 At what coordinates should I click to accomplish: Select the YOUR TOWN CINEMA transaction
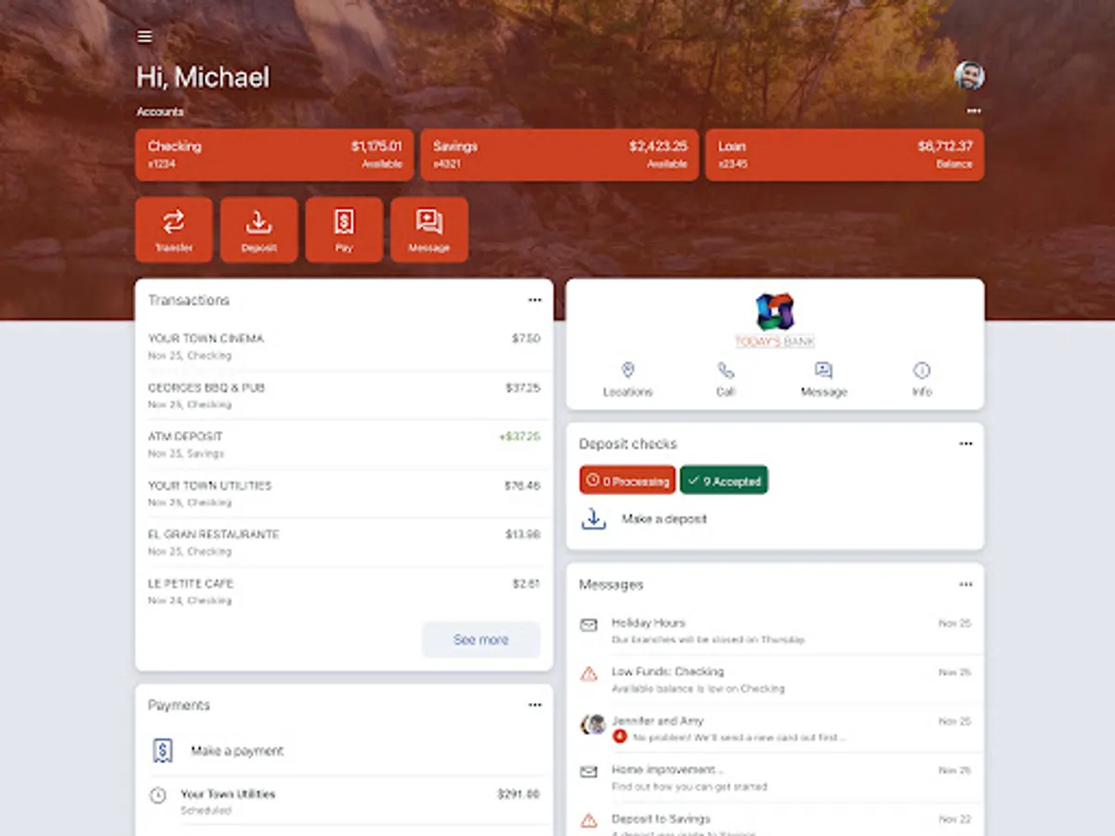pyautogui.click(x=344, y=346)
